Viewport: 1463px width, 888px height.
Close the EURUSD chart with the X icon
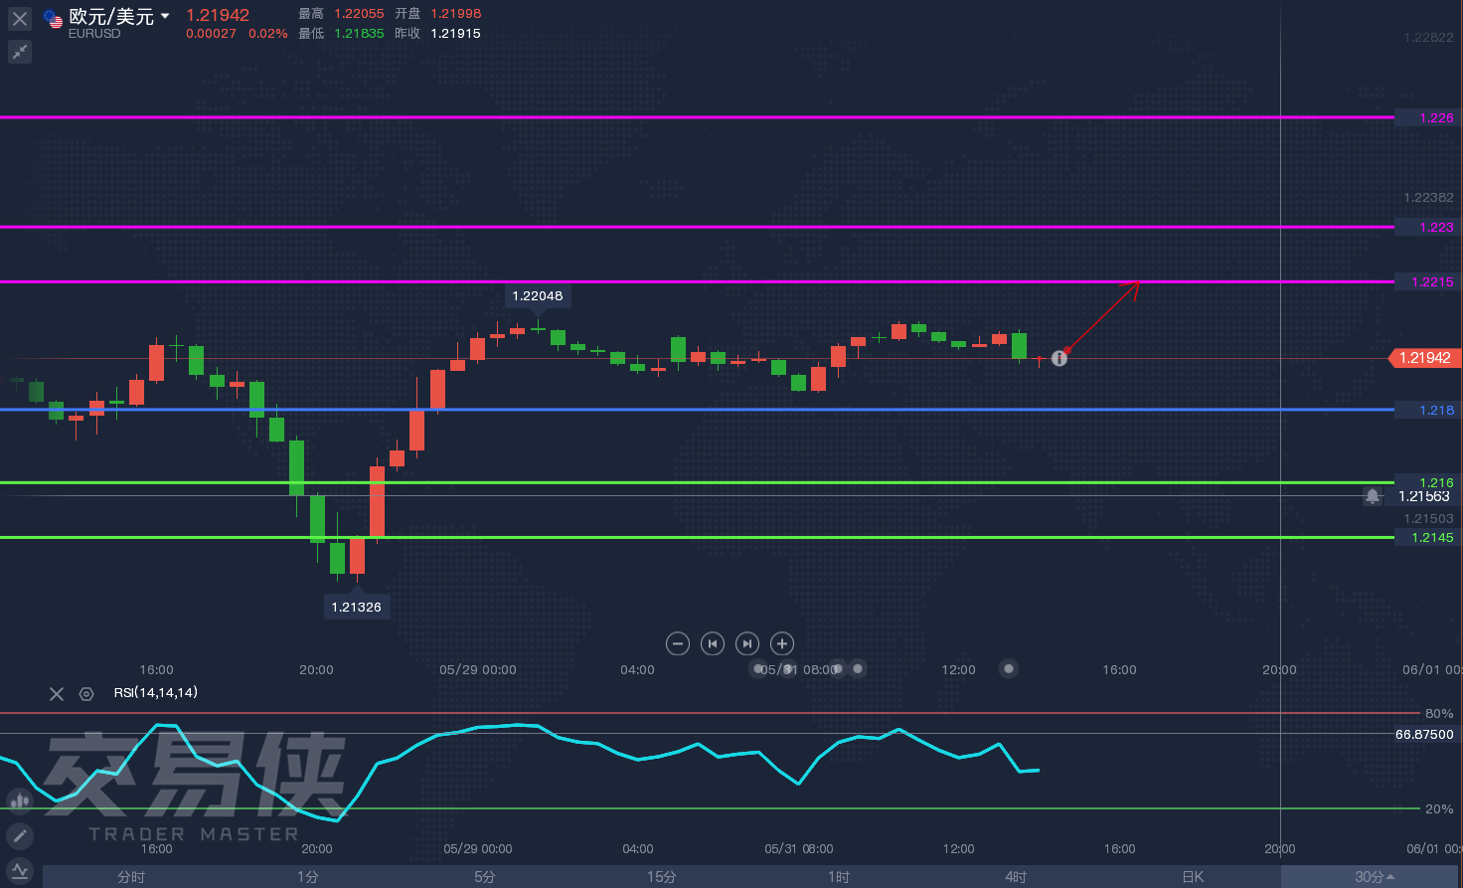pyautogui.click(x=20, y=19)
